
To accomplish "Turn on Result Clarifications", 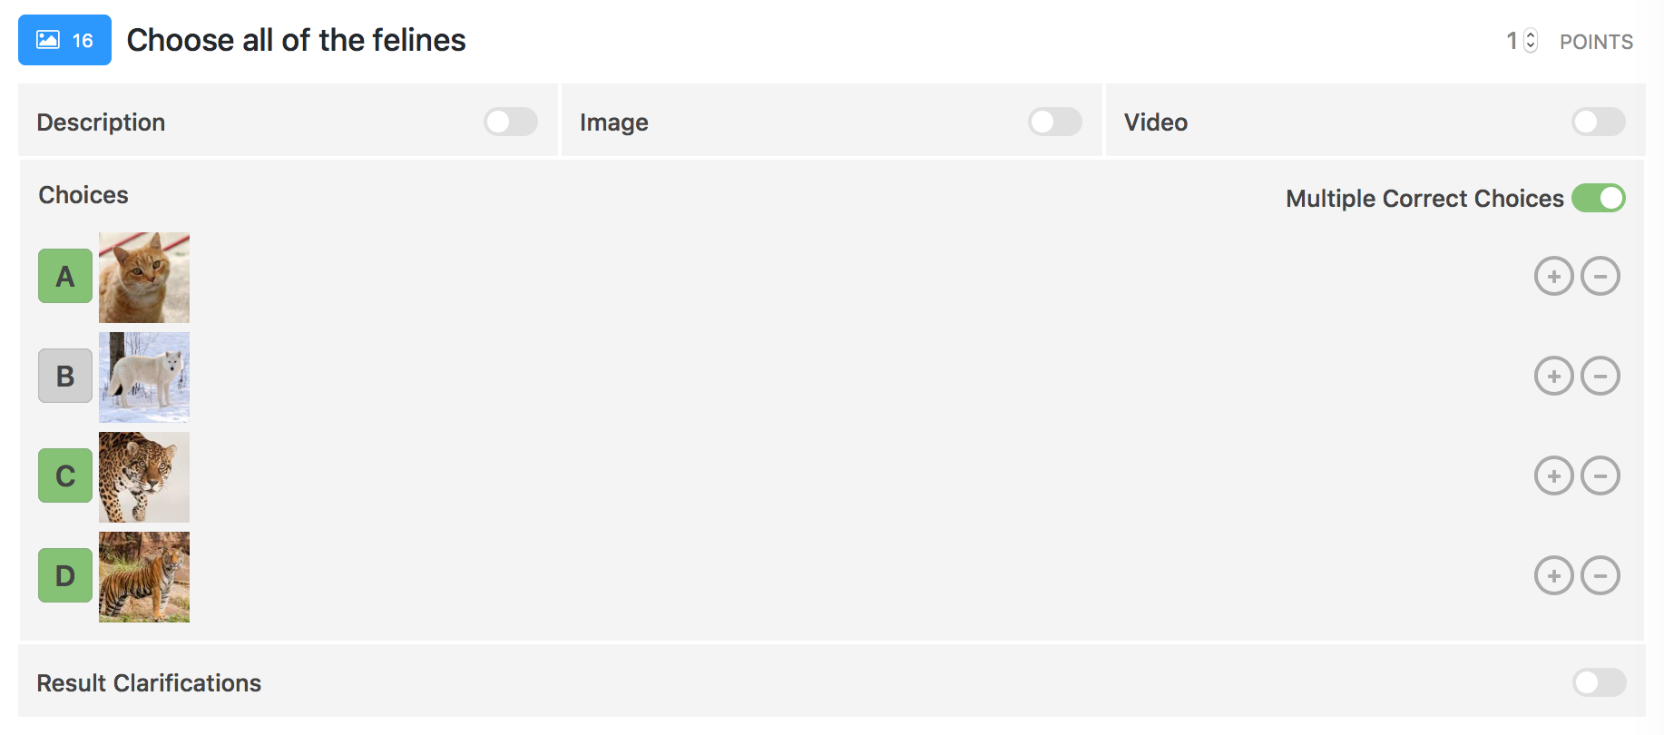I will [1598, 682].
